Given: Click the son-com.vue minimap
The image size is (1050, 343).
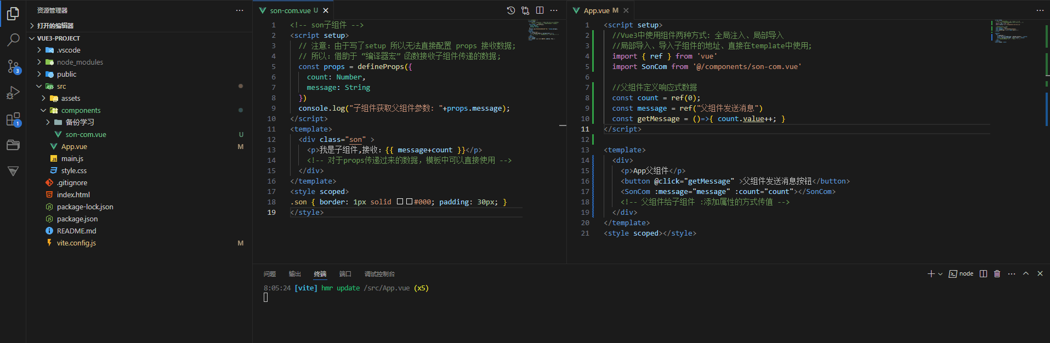Looking at the screenshot, I should pyautogui.click(x=543, y=30).
